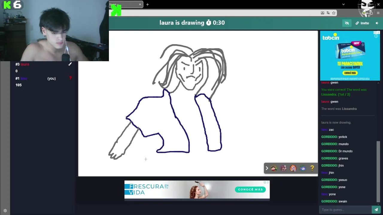Viewport: 383px width, 215px height.
Task: Send guess with paper plane button
Action: [x=376, y=210]
